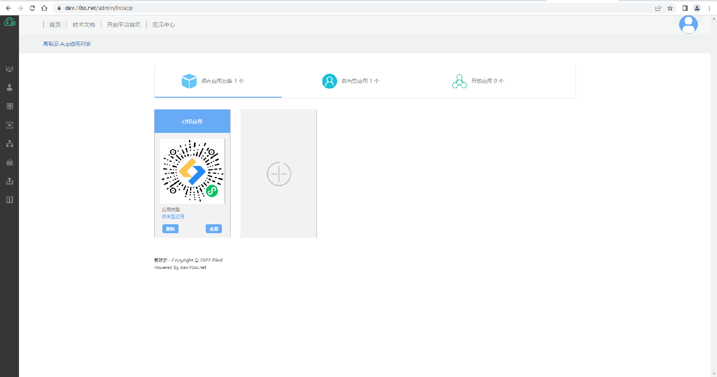The height and width of the screenshot is (377, 717).
Task: Select the 自有型应用 1 个 tab
Action: (x=360, y=81)
